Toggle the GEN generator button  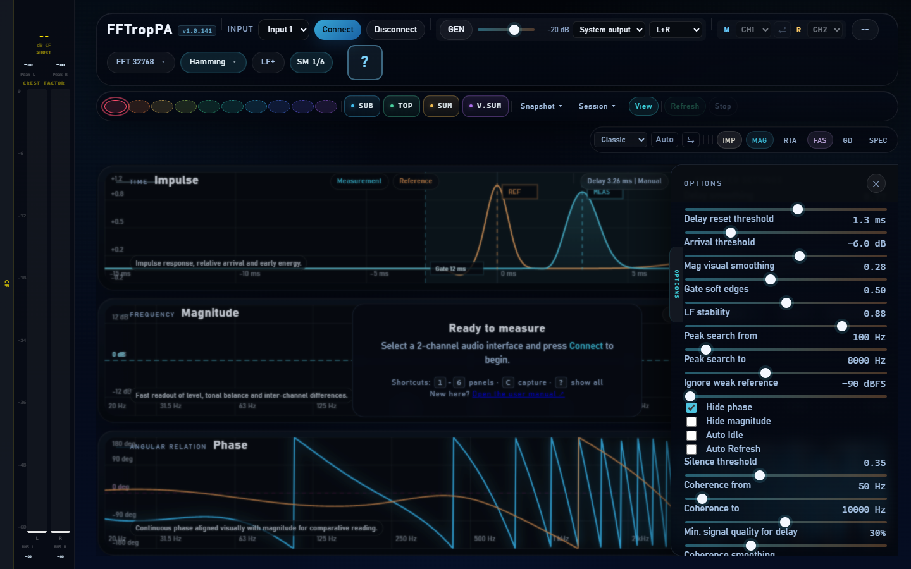click(456, 30)
